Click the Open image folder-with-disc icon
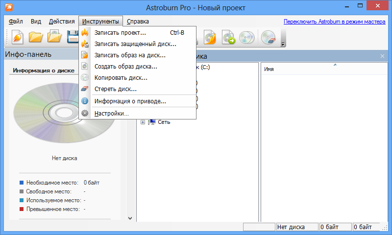This screenshot has height=235, width=392. (x=54, y=36)
